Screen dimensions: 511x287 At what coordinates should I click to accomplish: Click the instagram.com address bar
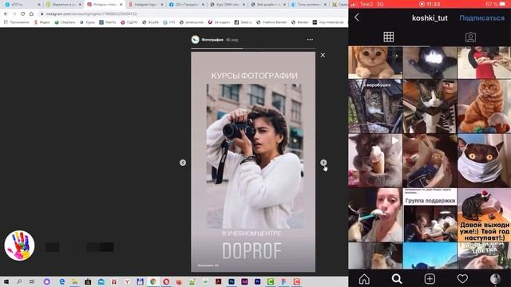192,14
